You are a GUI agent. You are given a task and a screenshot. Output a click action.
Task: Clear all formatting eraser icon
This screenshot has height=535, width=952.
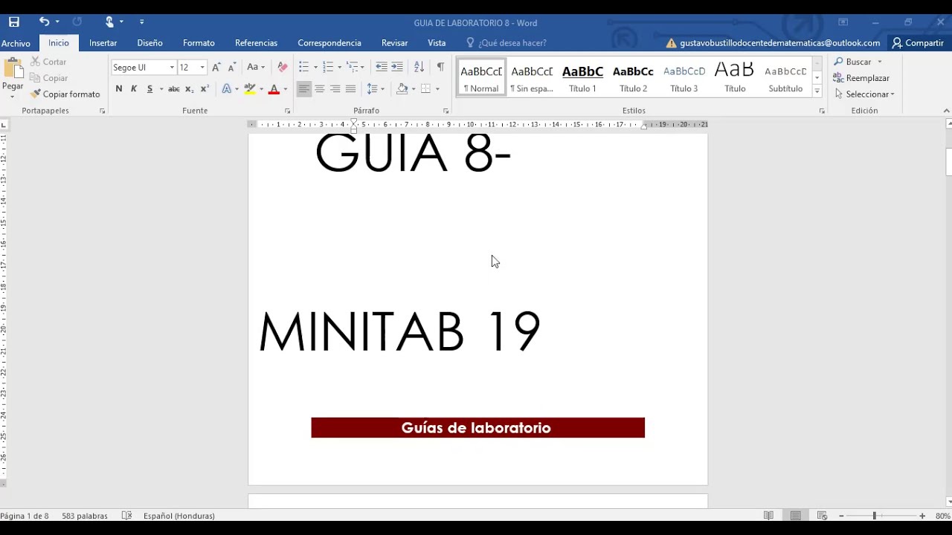(x=282, y=68)
